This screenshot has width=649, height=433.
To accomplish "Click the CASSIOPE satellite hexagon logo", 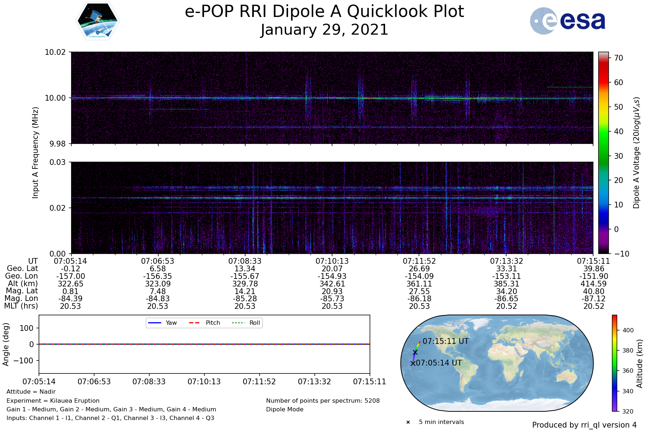I will coord(97,21).
